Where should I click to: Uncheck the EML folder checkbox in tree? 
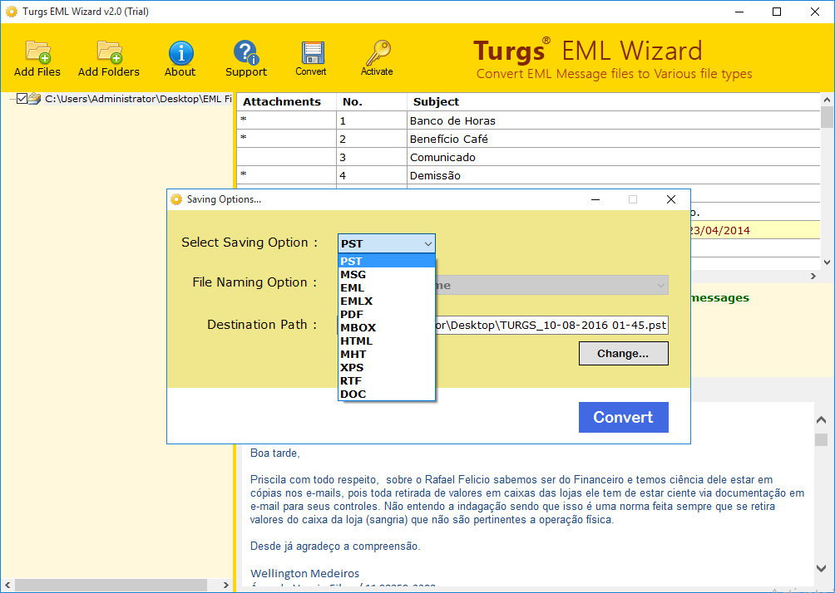coord(22,98)
